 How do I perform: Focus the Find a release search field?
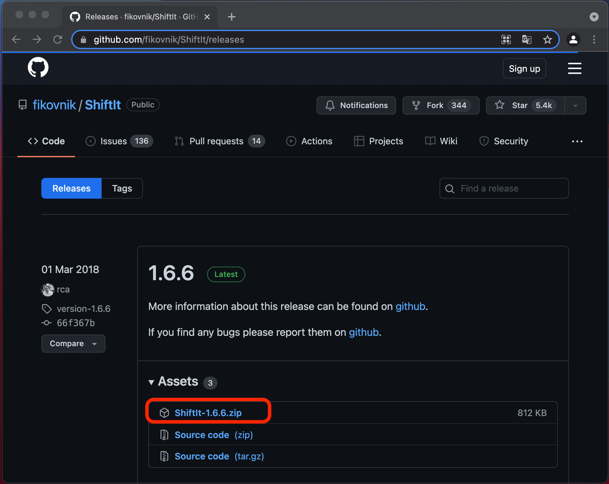pyautogui.click(x=504, y=188)
